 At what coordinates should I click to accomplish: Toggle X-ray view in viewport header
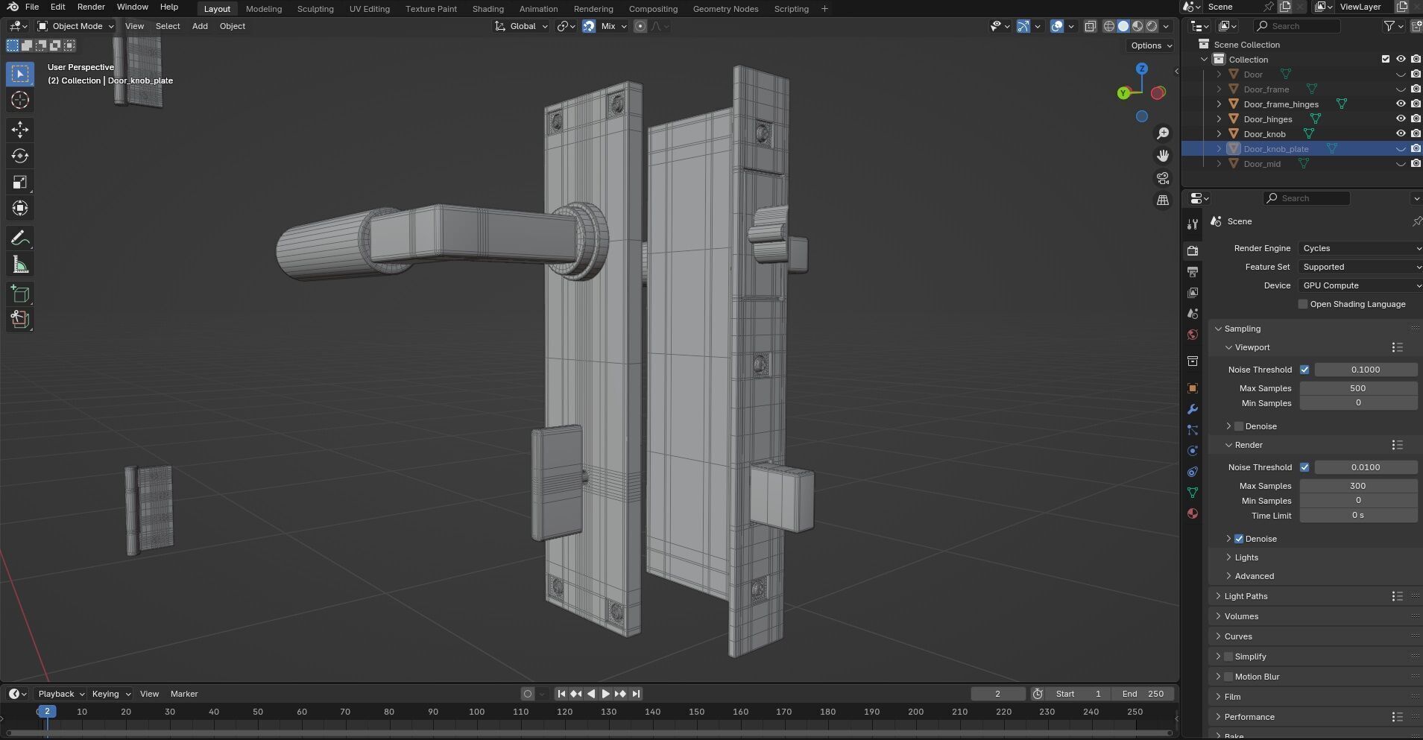tap(1090, 26)
